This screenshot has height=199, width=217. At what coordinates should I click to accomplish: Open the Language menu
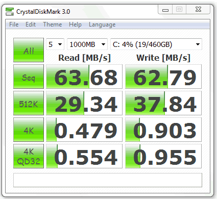click(102, 24)
